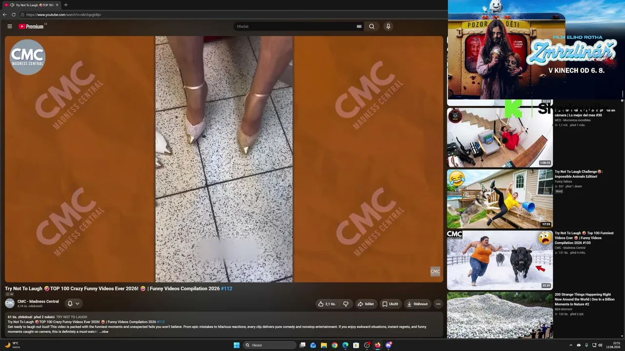Open CMC - Madness Central channel avatar
Image resolution: width=625 pixels, height=351 pixels.
[10, 303]
